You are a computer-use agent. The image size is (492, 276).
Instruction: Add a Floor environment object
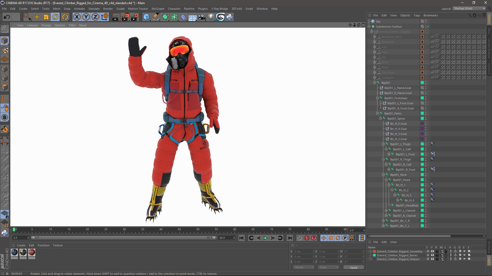(x=192, y=17)
